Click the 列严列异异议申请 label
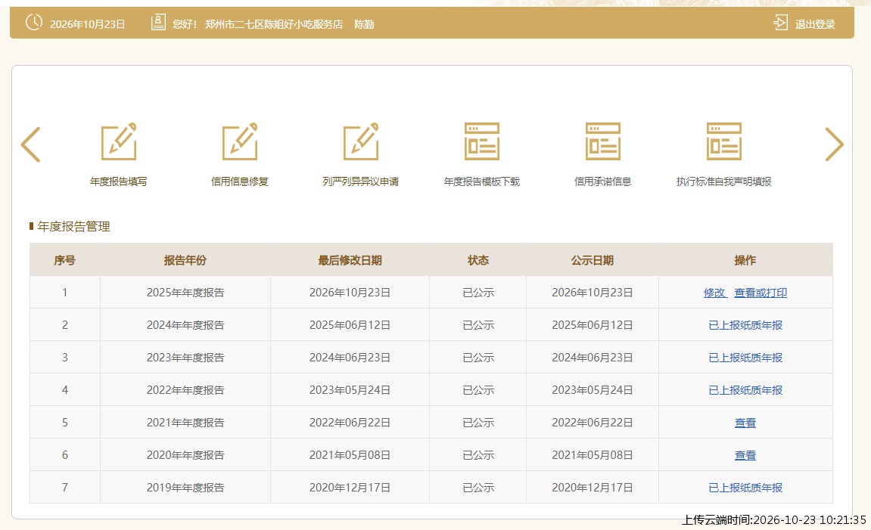Viewport: 871px width, 530px height. 360,181
